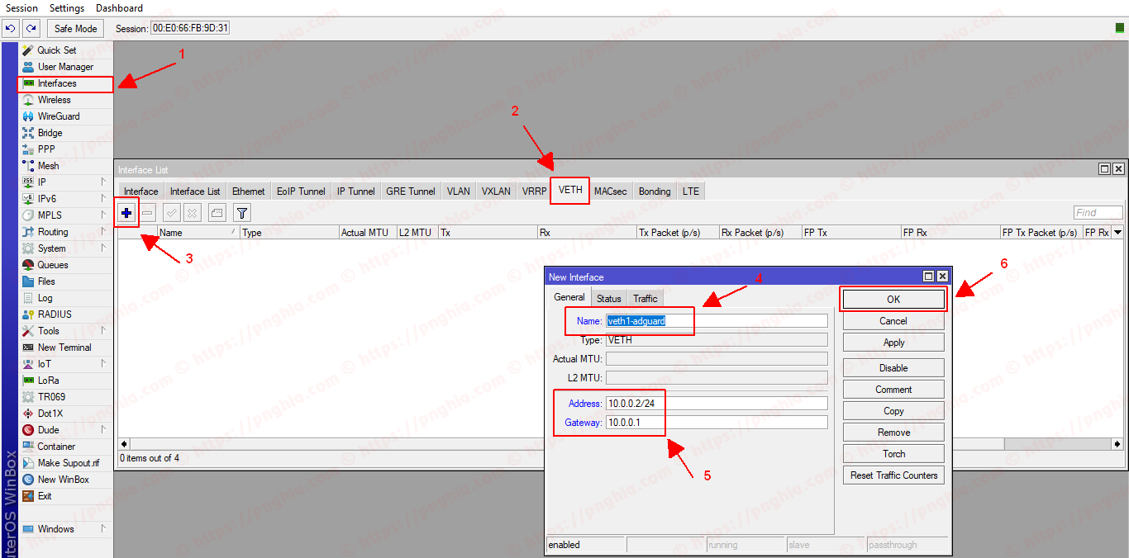The image size is (1129, 558).
Task: Switch to the VETH tab
Action: click(x=570, y=190)
